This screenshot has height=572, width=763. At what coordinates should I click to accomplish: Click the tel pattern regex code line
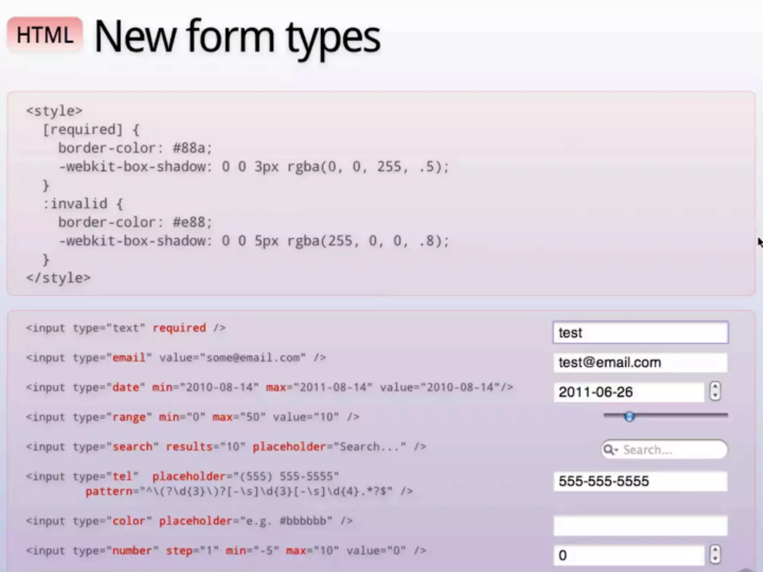pyautogui.click(x=249, y=492)
